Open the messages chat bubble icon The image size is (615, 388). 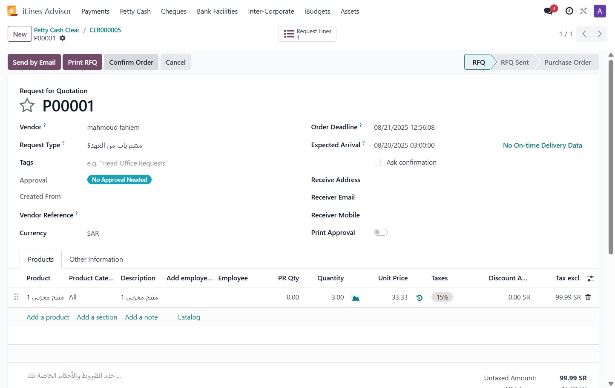tap(548, 11)
